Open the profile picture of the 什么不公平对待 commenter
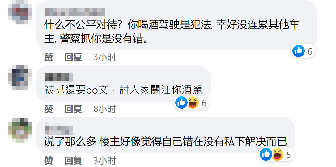 (20, 12)
